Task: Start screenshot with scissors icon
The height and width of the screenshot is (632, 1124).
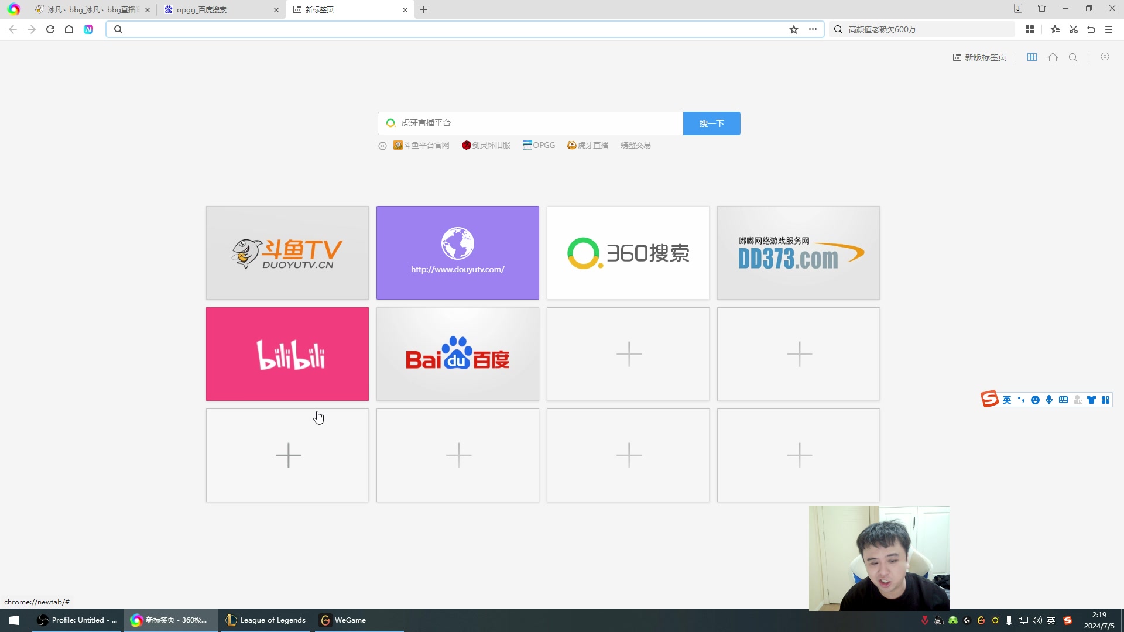Action: pyautogui.click(x=1074, y=29)
